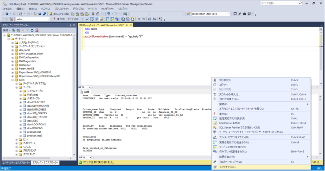Toggle the highlighted IntelliSense Enabled toolbar icon

101,19
